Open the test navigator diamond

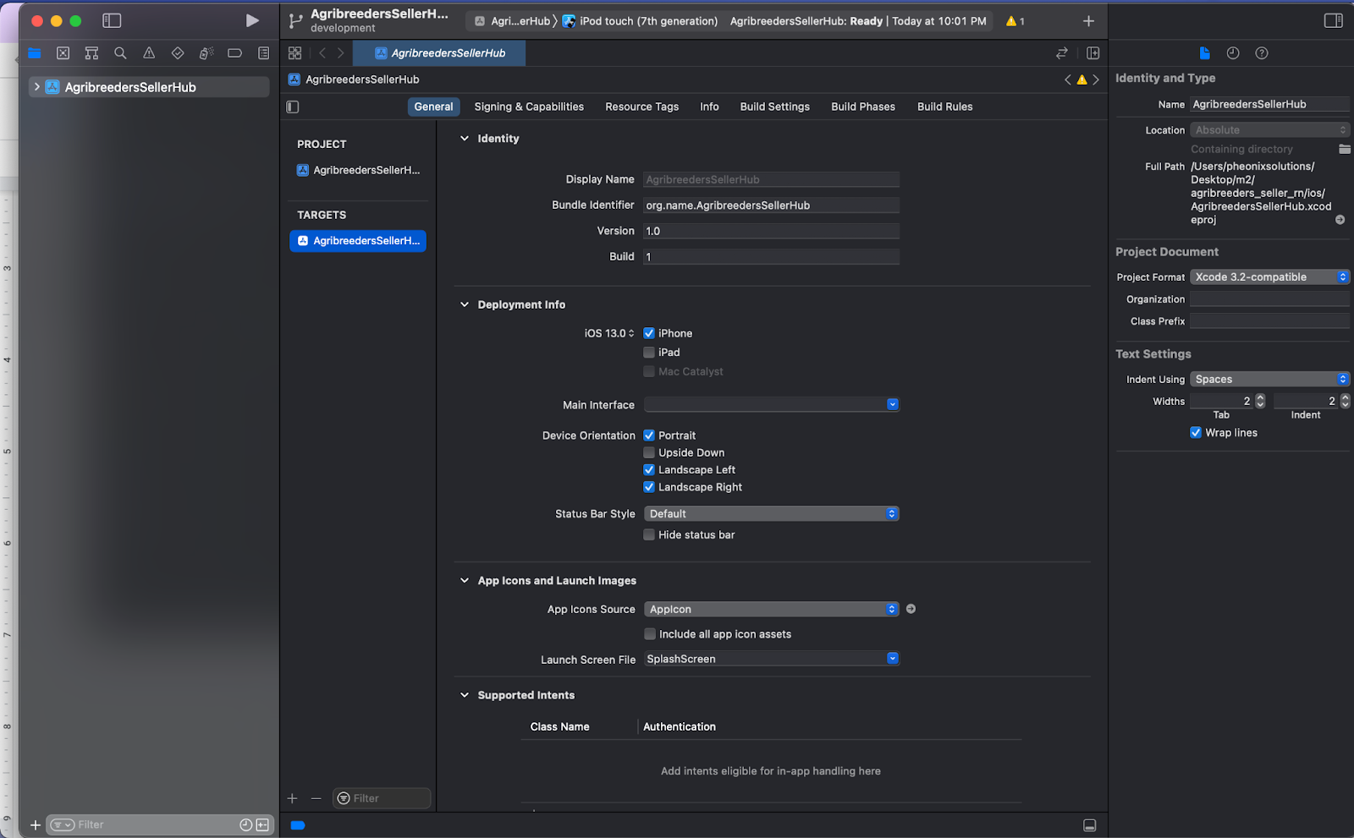point(178,53)
